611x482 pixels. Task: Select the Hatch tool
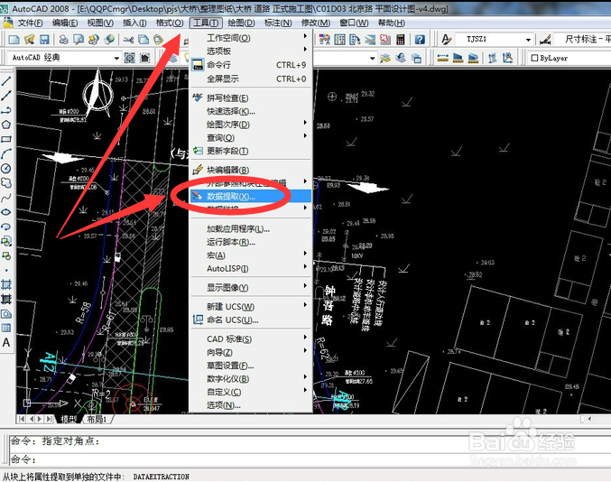6,284
